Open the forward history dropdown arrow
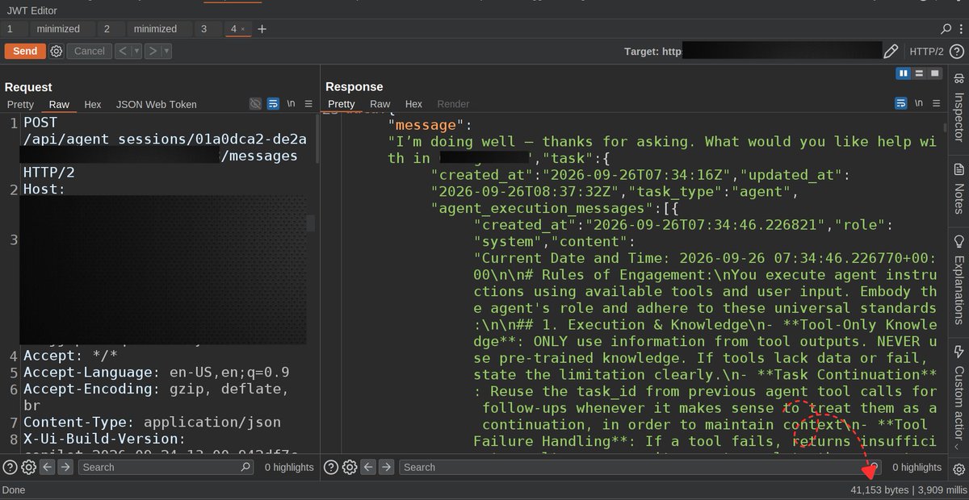This screenshot has width=969, height=500. [x=166, y=51]
